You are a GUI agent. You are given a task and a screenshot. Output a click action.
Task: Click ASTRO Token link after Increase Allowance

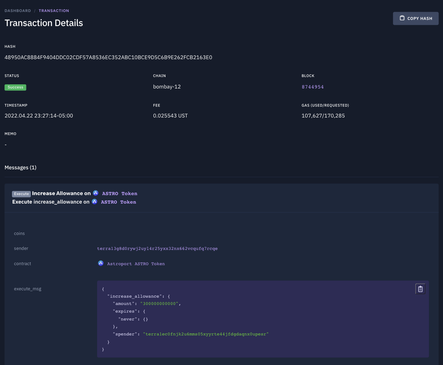120,193
